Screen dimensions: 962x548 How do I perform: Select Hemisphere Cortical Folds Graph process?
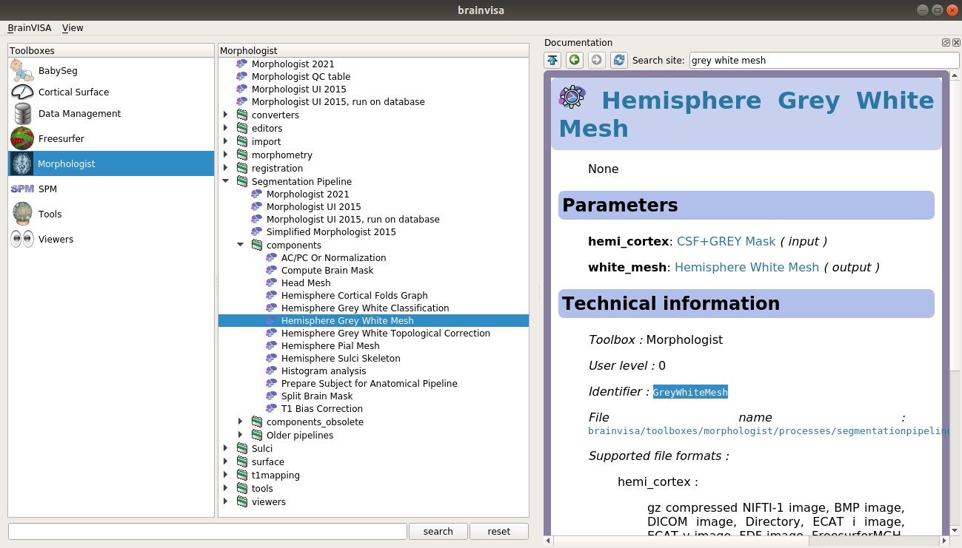[355, 296]
